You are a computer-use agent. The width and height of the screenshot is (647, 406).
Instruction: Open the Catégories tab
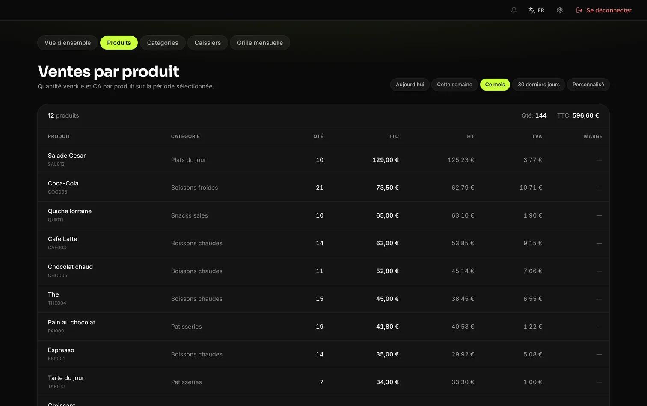(x=163, y=43)
